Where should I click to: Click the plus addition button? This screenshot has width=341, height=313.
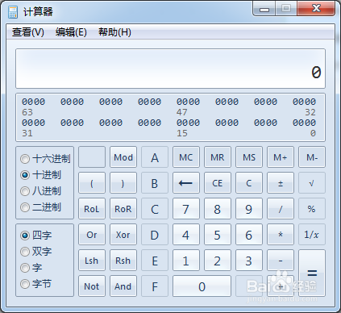pos(281,286)
